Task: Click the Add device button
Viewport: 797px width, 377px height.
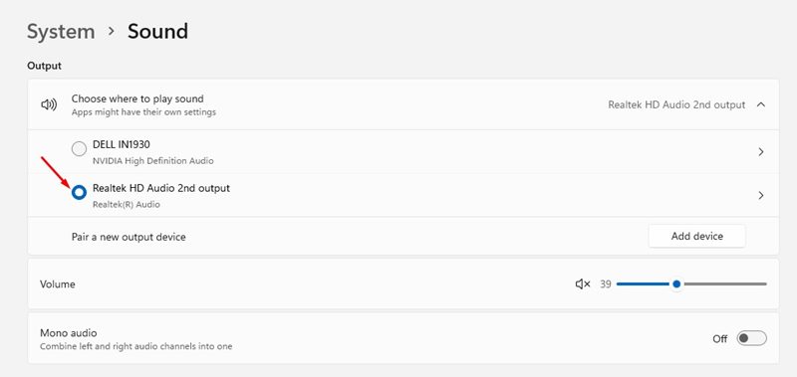Action: point(696,236)
